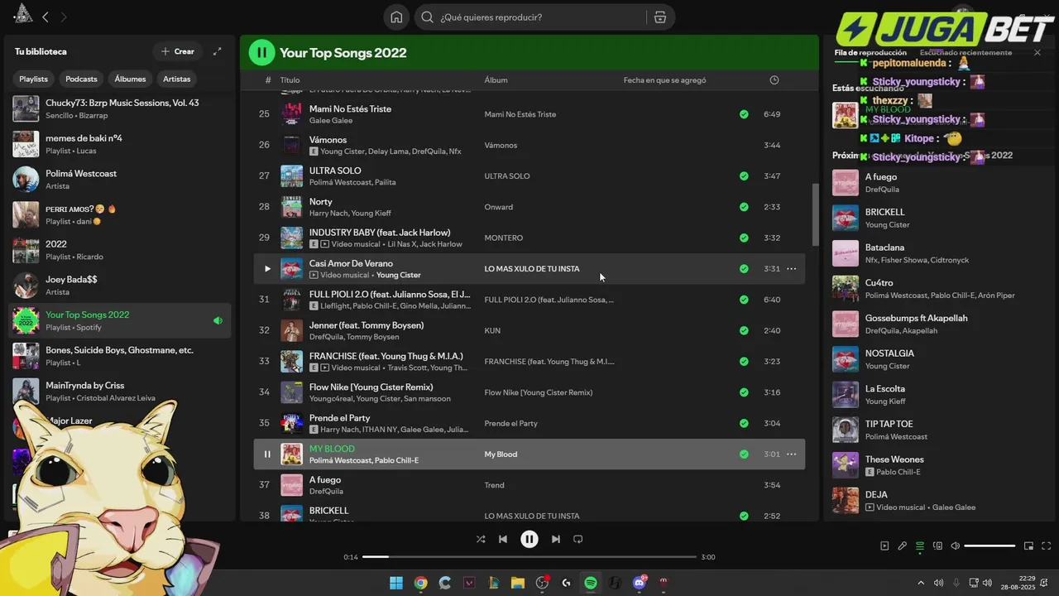
Task: Toggle saved checkmark for Flow Nike remix
Action: [x=744, y=392]
